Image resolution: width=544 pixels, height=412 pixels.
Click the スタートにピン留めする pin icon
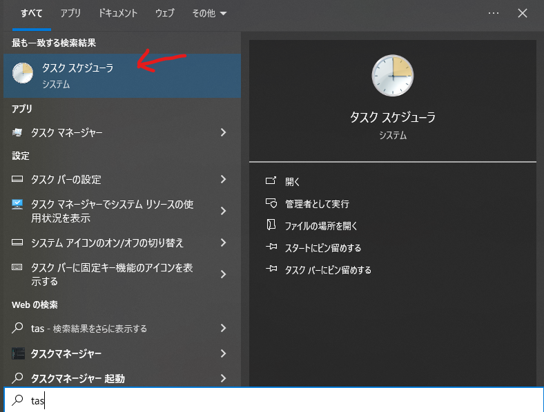(271, 247)
